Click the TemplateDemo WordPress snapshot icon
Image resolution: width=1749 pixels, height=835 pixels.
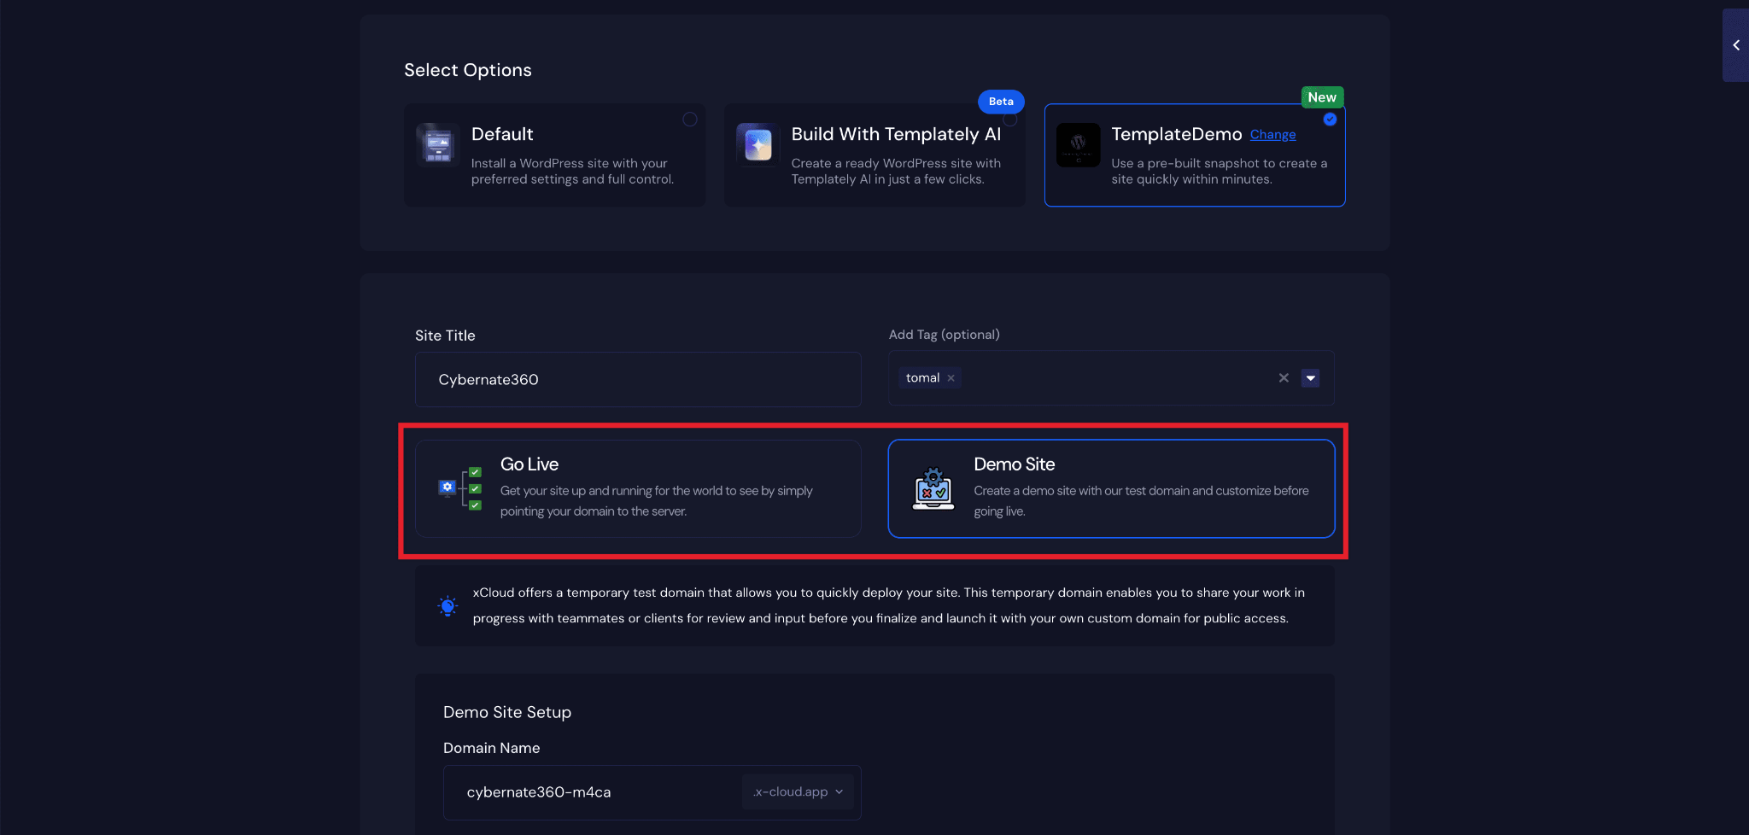tap(1078, 144)
